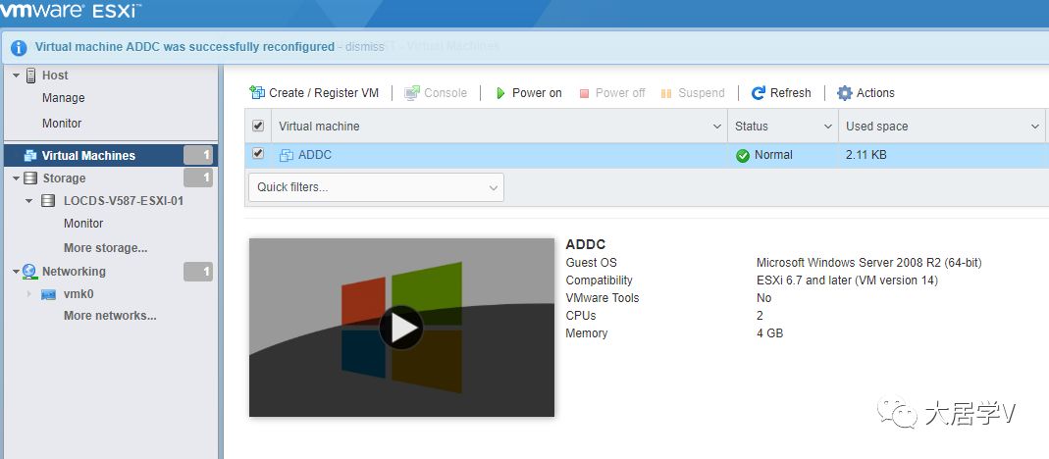
Task: Click the 2.11 KB used space cell
Action: (866, 155)
